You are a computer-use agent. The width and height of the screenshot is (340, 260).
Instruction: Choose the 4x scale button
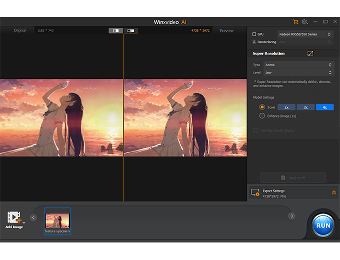coord(325,107)
